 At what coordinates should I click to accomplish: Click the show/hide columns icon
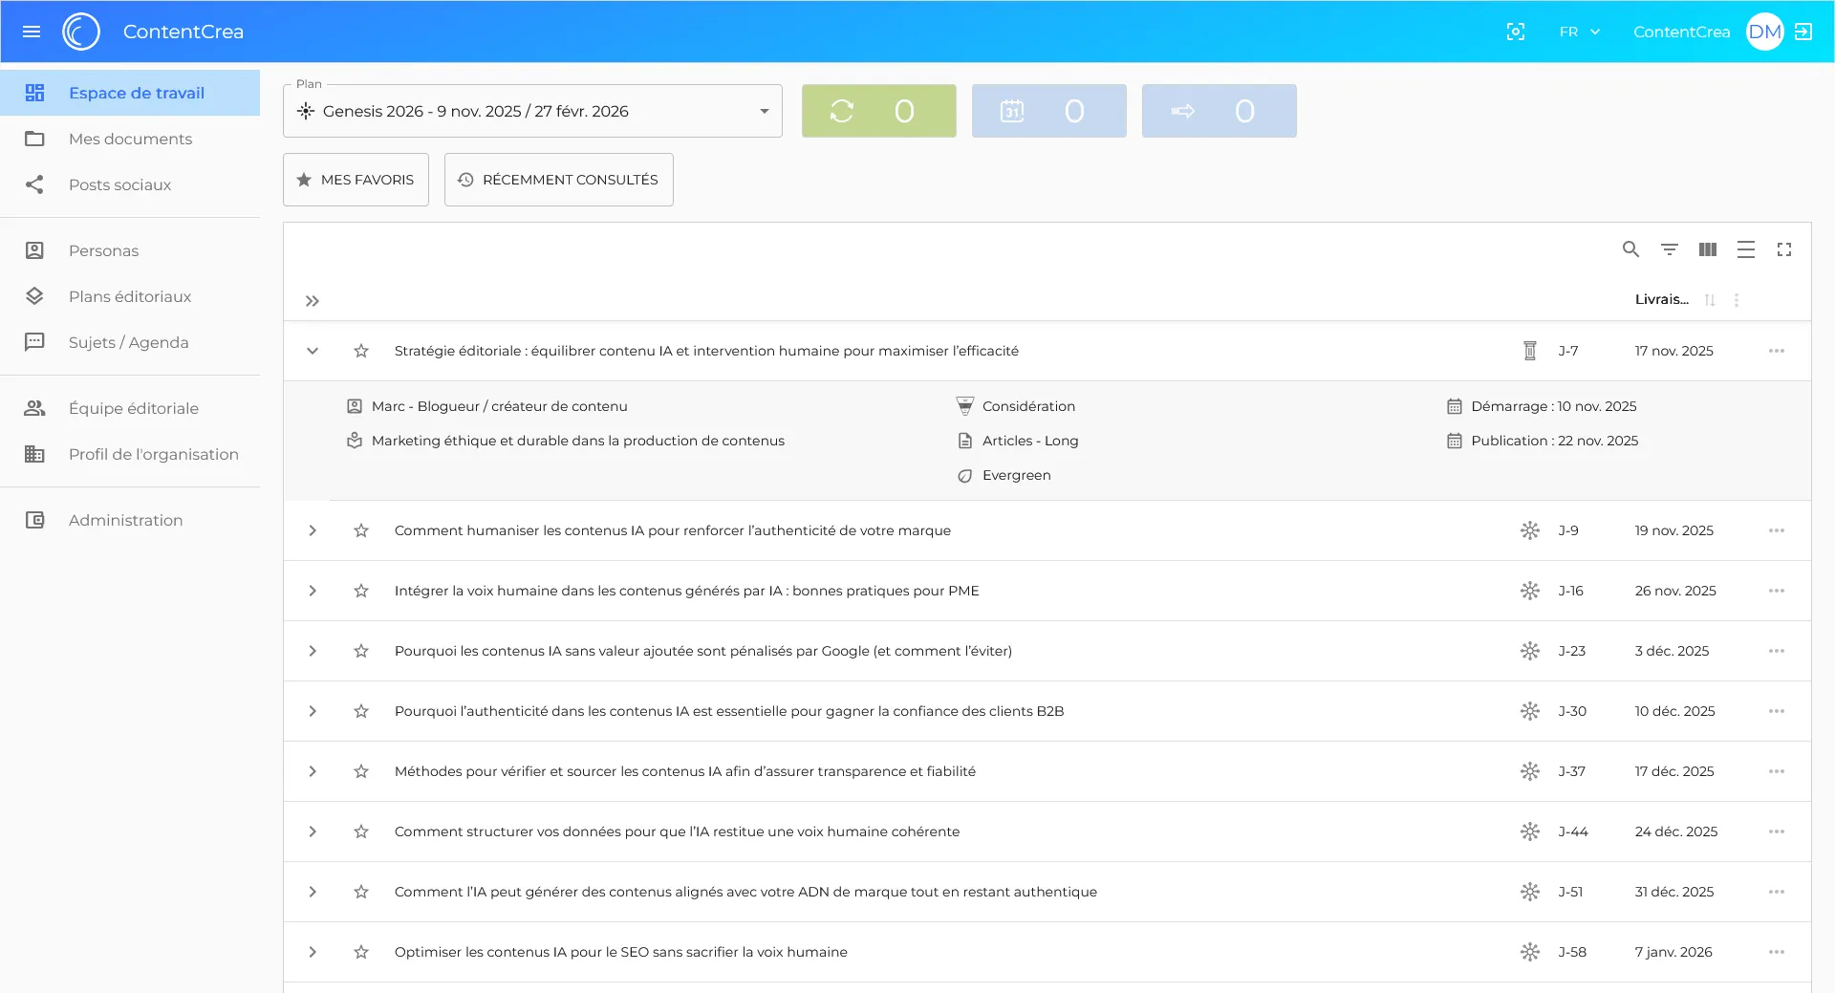1707,249
